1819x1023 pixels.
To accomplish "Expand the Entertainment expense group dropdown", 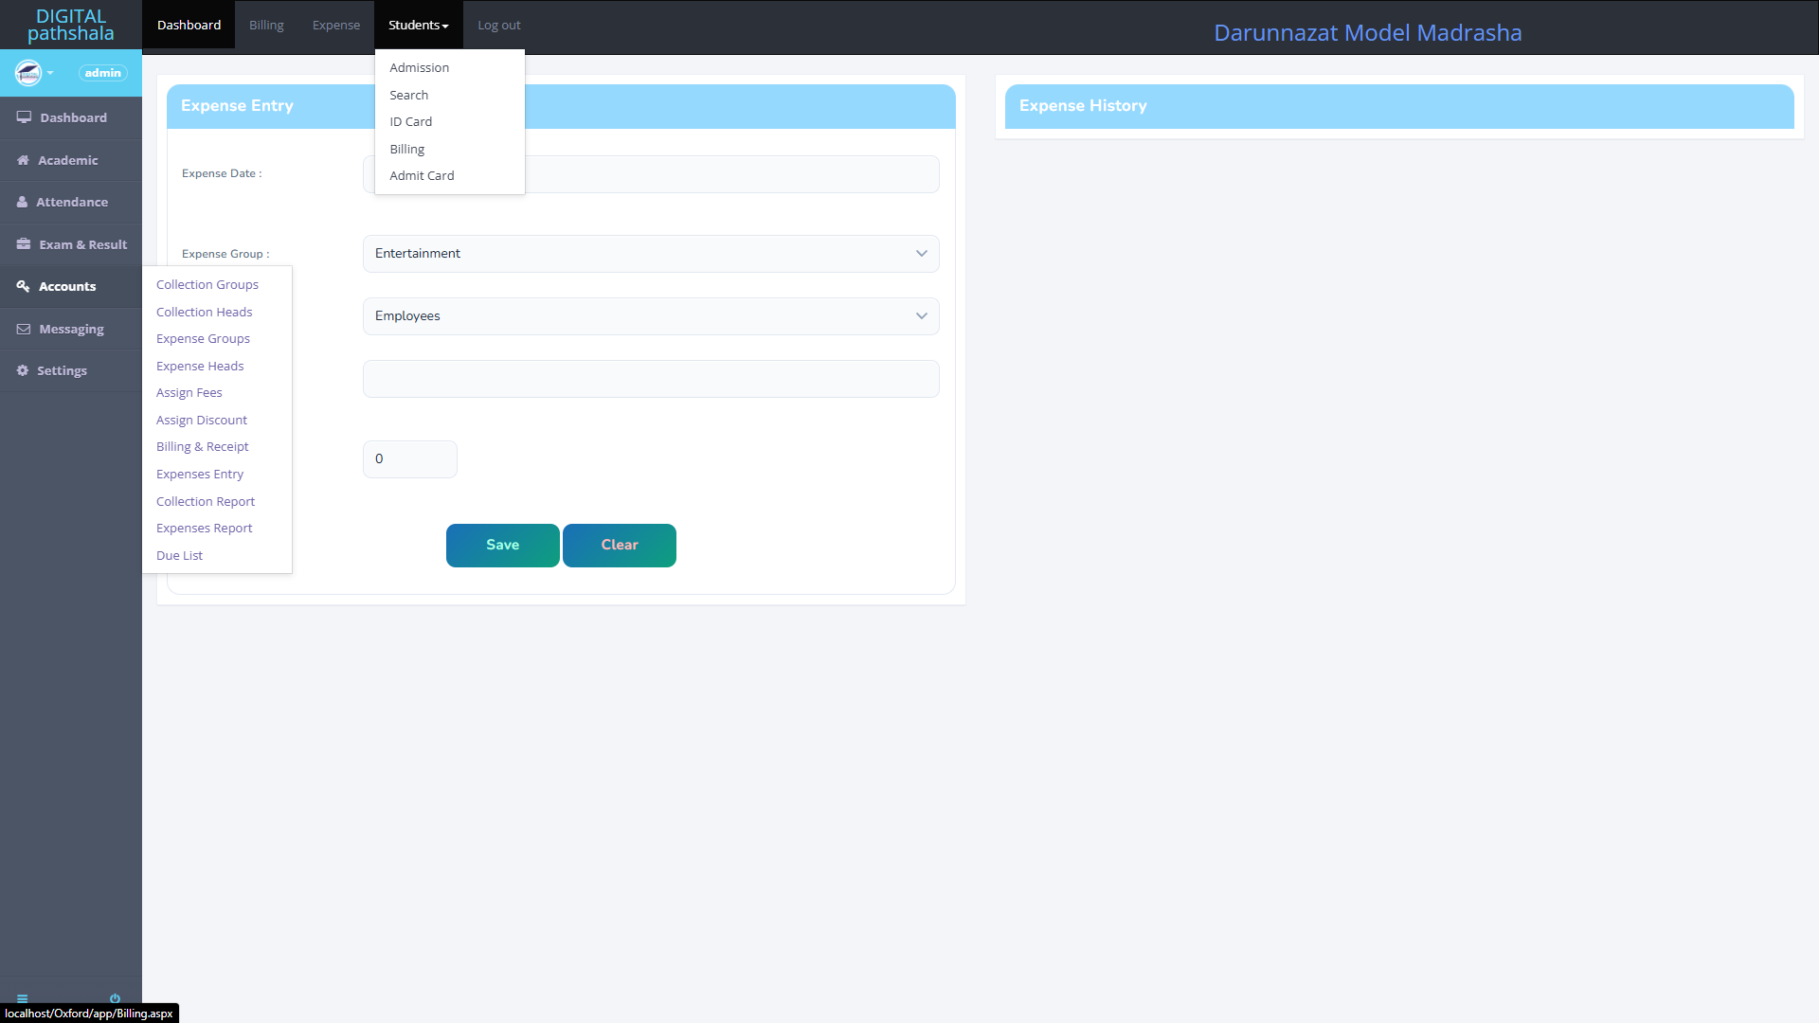I will tap(651, 254).
